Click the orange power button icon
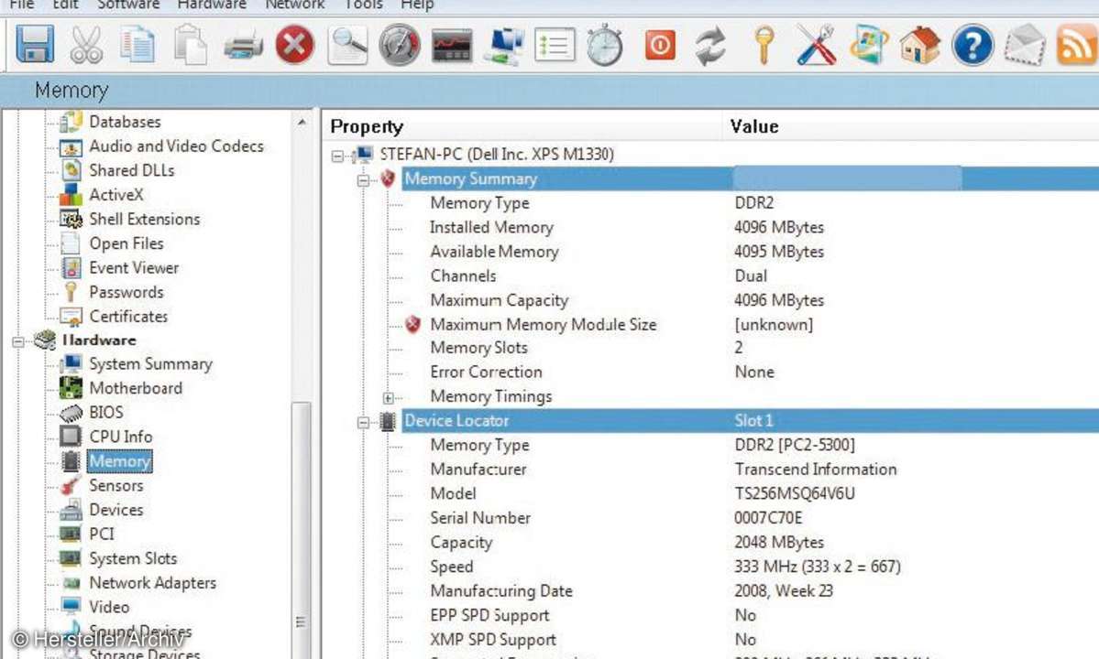 tap(660, 46)
